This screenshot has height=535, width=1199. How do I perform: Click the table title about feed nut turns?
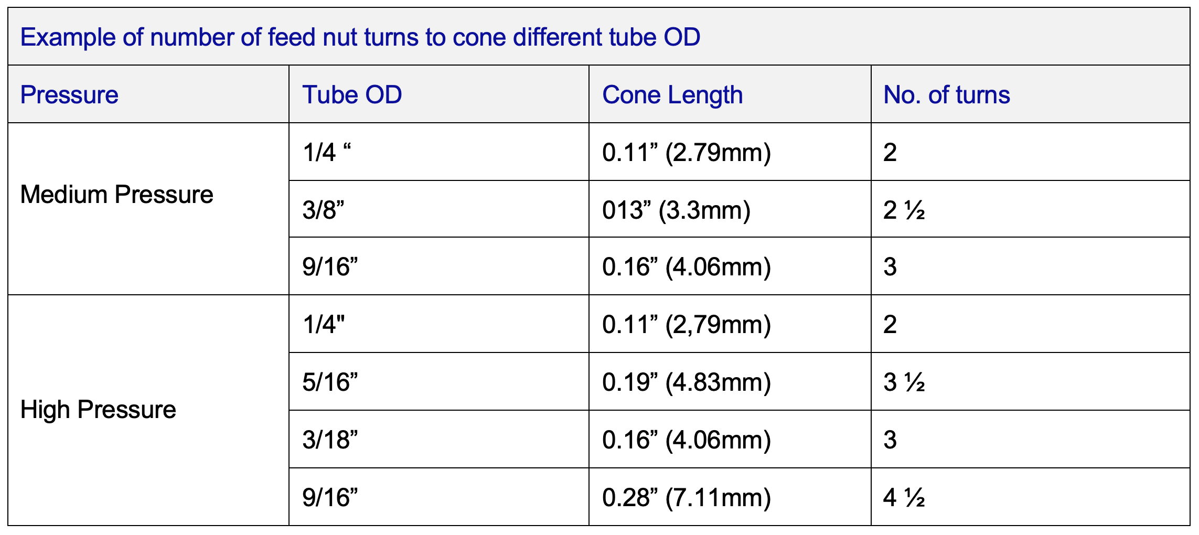[x=360, y=37]
